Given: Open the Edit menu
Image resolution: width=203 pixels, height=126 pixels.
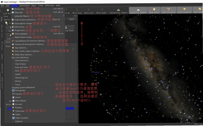Looking at the screenshot, I should [8, 6].
